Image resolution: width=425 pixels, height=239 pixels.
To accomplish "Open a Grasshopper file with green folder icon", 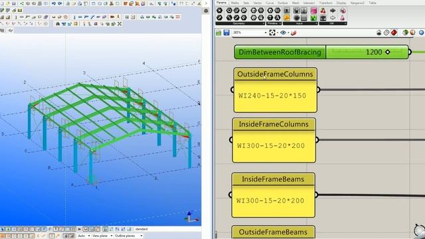I will [x=218, y=33].
